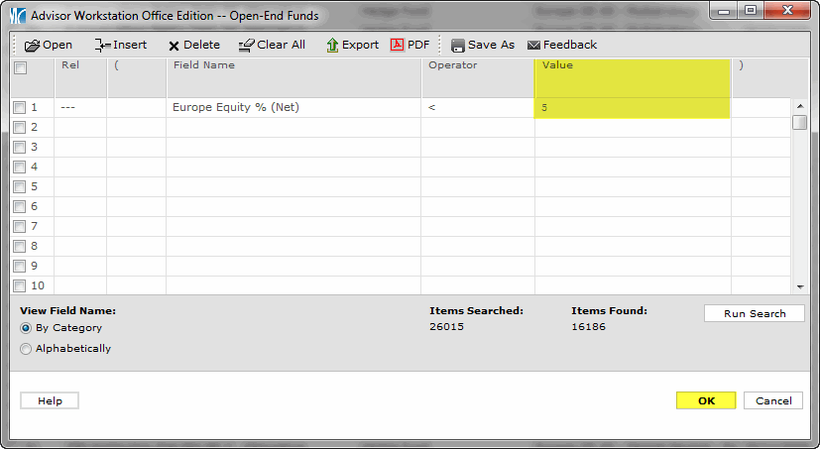Viewport: 820px width, 449px height.
Task: Click the Open folder icon in toolbar
Action: pos(32,45)
